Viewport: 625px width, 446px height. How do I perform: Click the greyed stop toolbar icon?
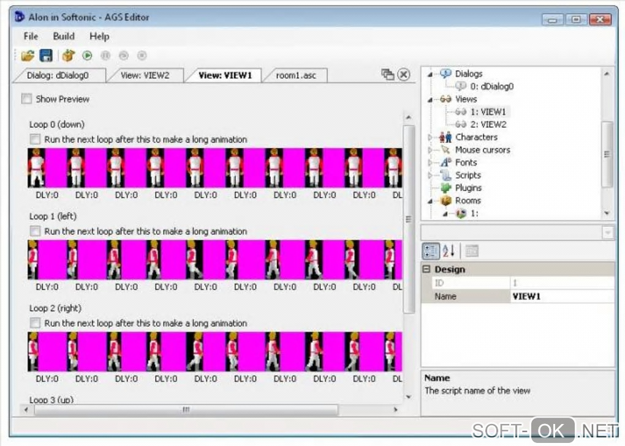tap(142, 56)
